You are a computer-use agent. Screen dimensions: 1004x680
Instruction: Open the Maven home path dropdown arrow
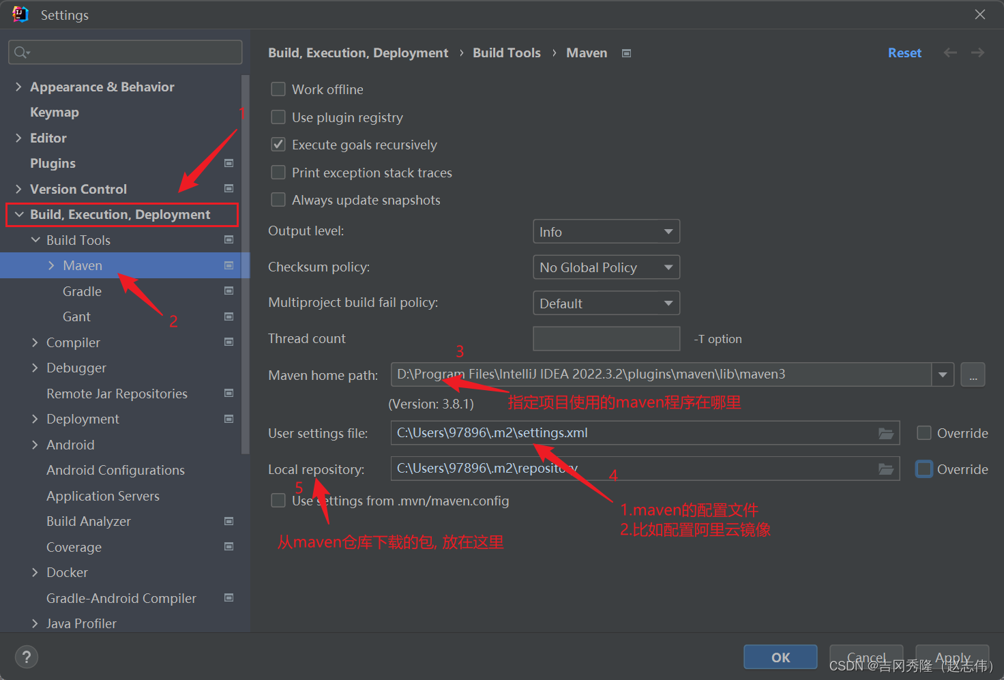click(x=943, y=374)
